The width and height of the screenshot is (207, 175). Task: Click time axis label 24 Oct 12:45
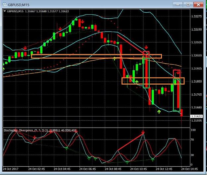point(164,169)
